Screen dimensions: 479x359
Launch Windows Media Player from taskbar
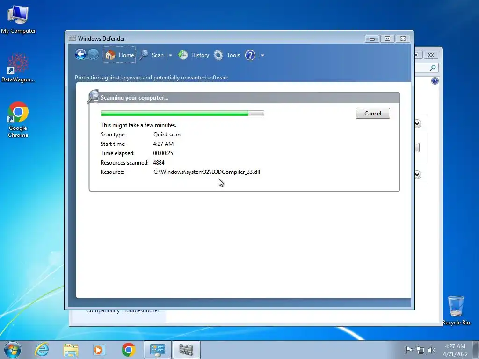(99, 350)
